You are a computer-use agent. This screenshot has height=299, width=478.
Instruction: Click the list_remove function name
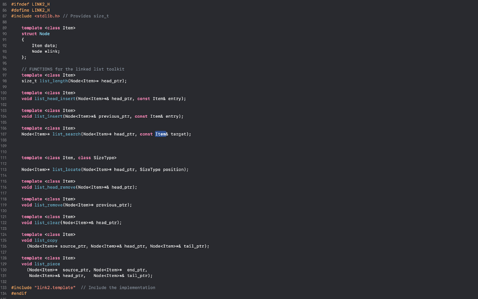pos(49,205)
